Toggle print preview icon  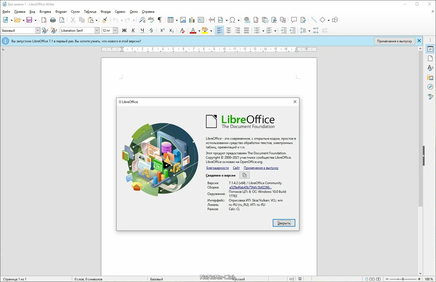click(x=62, y=20)
